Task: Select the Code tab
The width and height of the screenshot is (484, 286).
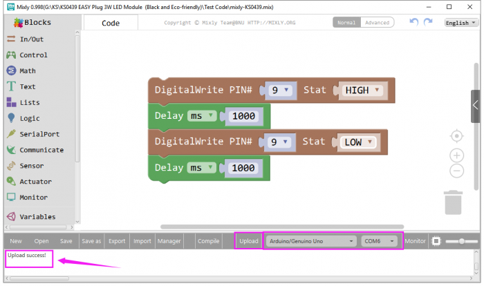Action: [111, 23]
